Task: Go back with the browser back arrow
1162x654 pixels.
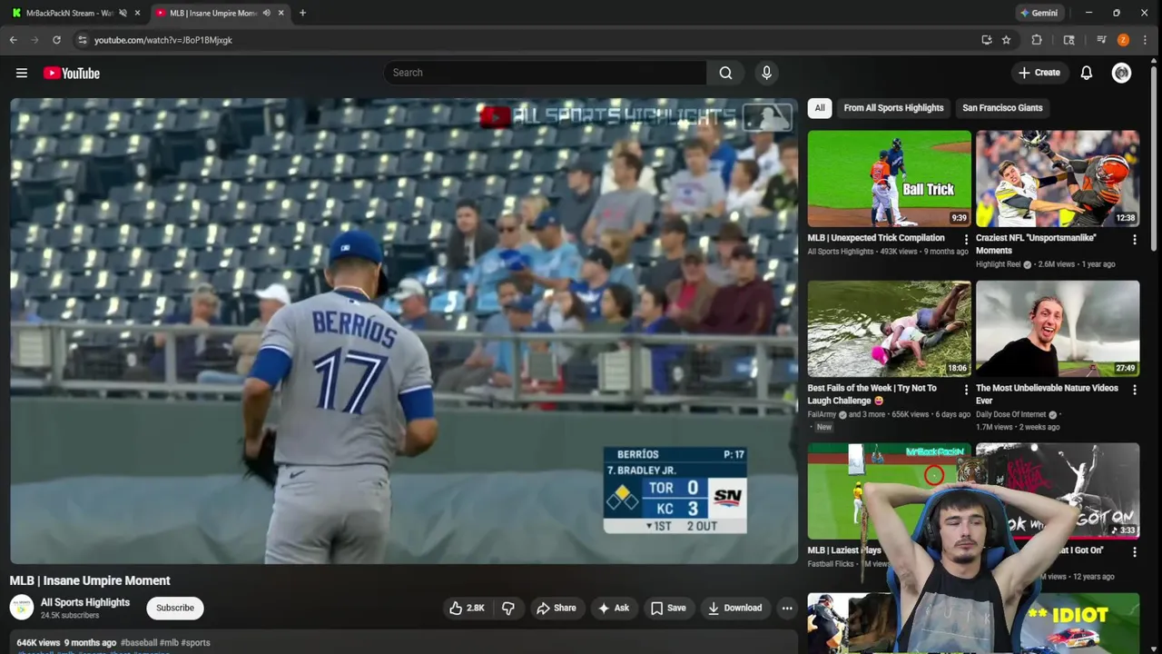Action: click(x=13, y=40)
